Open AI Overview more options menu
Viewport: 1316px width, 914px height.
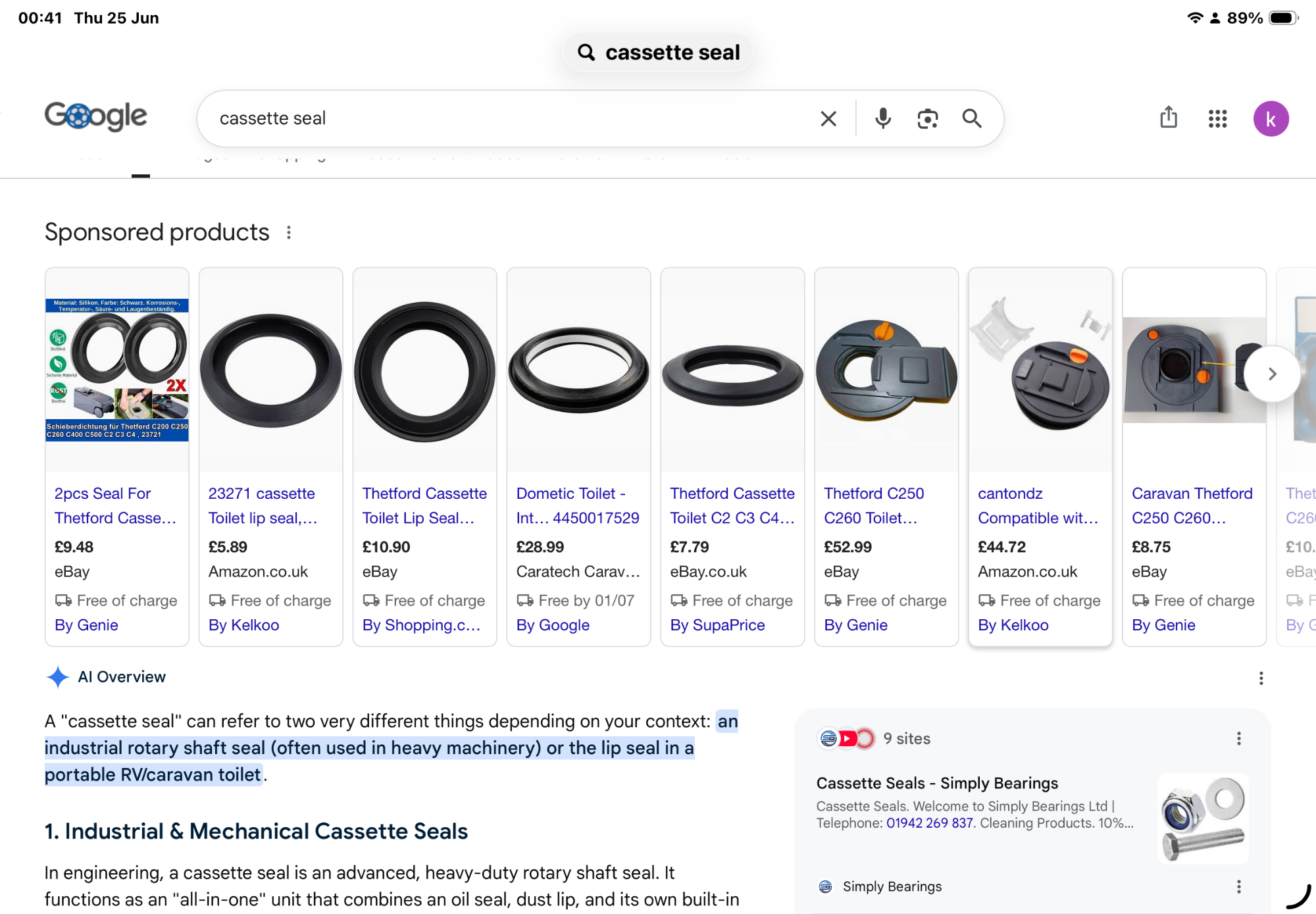tap(1261, 678)
